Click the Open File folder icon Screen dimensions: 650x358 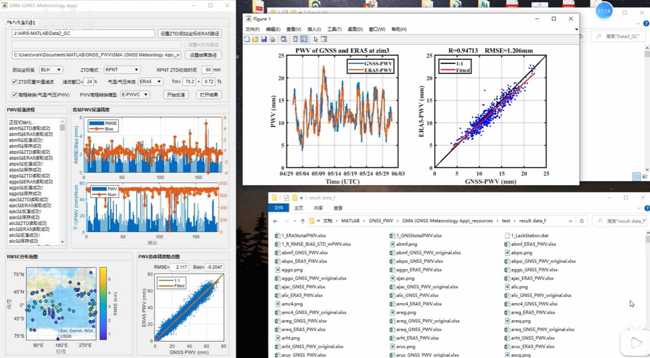(255, 40)
